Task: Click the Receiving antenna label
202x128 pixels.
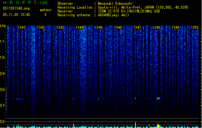Action: tap(74, 15)
